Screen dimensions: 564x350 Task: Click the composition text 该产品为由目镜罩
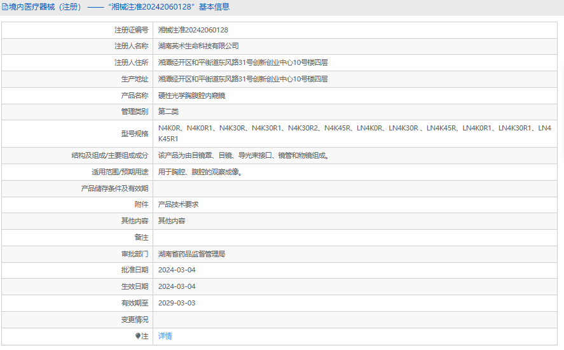(244, 155)
